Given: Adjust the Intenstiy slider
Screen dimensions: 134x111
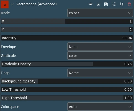Looking at the screenshot, I should pyautogui.click(x=67, y=38).
